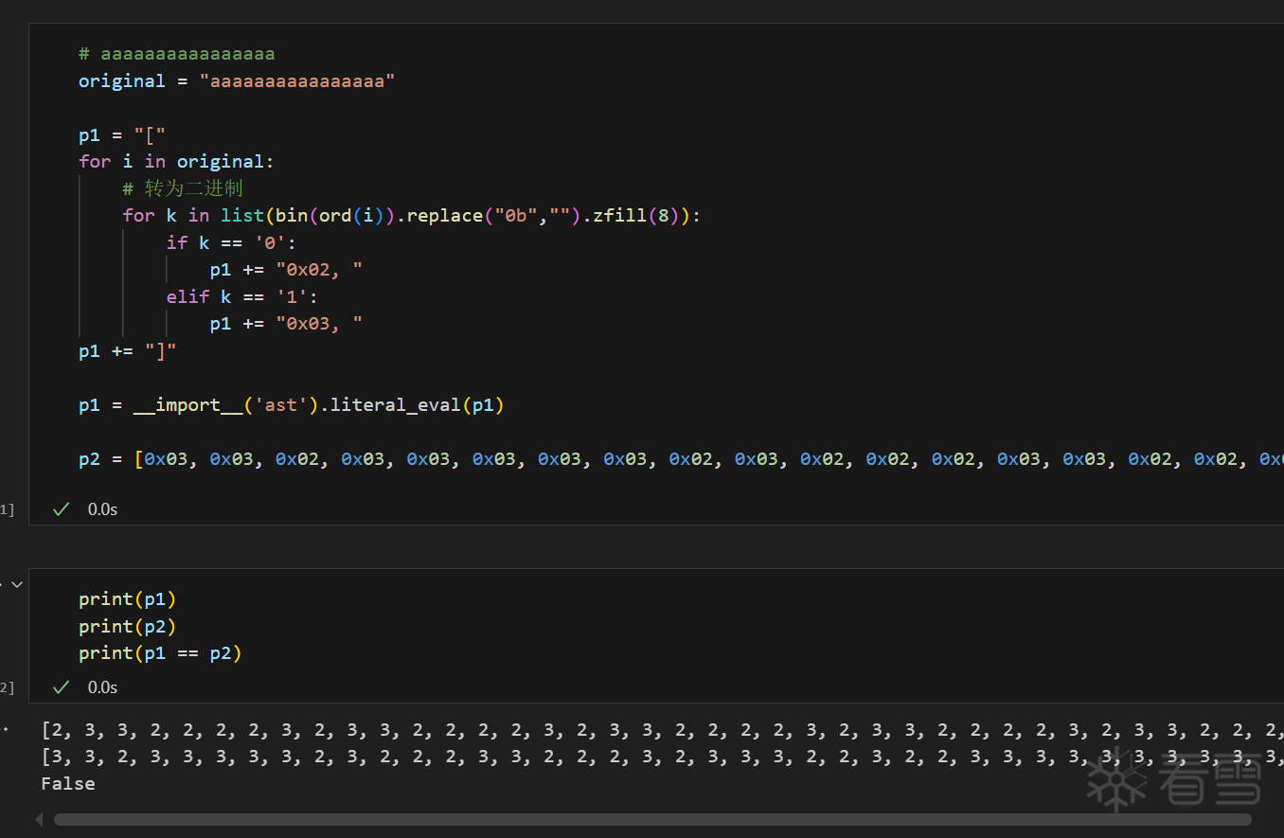Click the 0.0s execution time under the print cell

click(x=102, y=687)
